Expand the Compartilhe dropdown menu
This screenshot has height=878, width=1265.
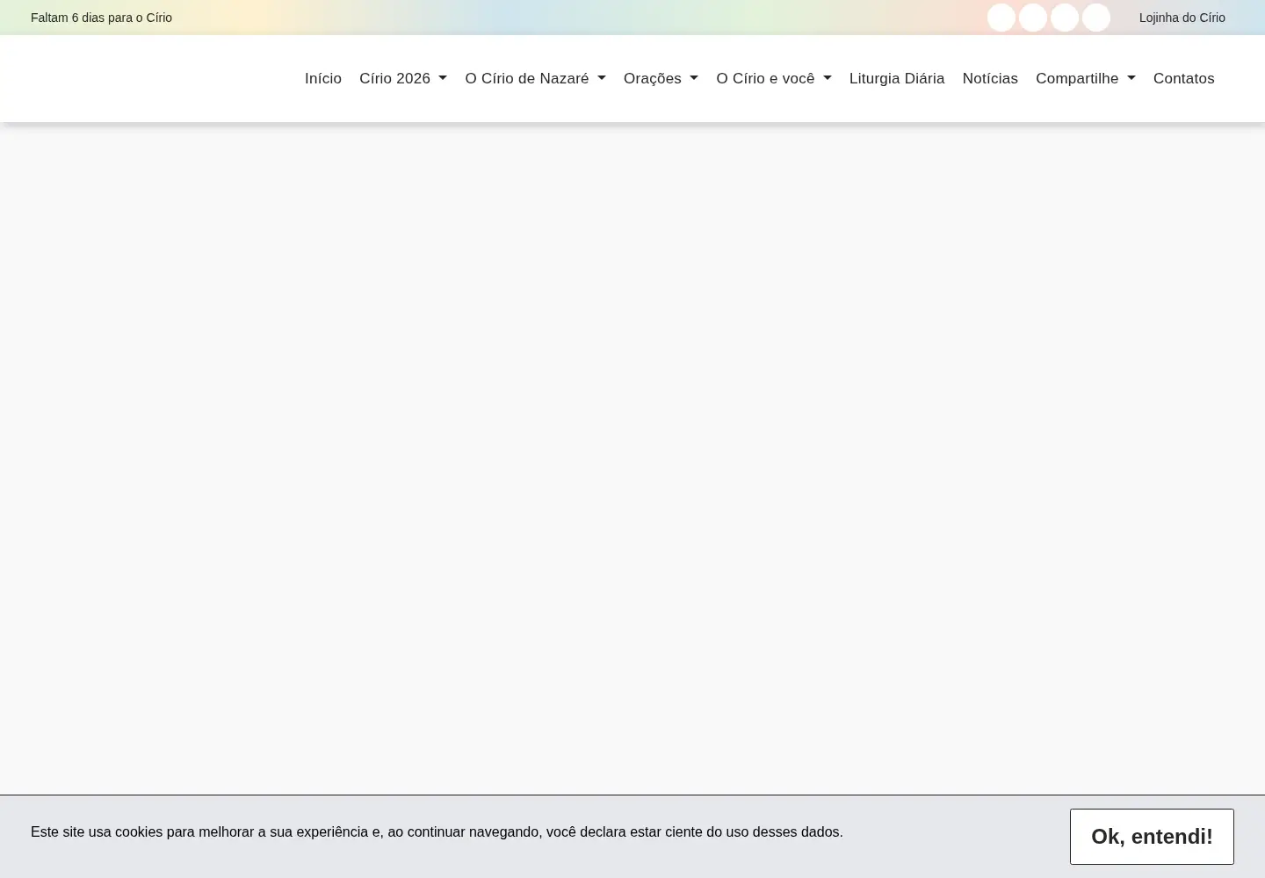point(1086,78)
